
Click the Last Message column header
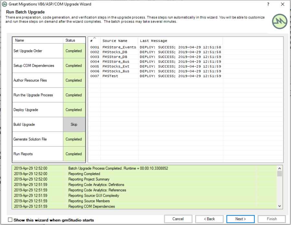[180, 41]
